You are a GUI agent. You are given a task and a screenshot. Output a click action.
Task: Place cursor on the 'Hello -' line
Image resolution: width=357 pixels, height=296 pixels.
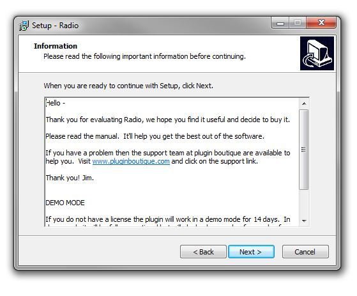[56, 103]
